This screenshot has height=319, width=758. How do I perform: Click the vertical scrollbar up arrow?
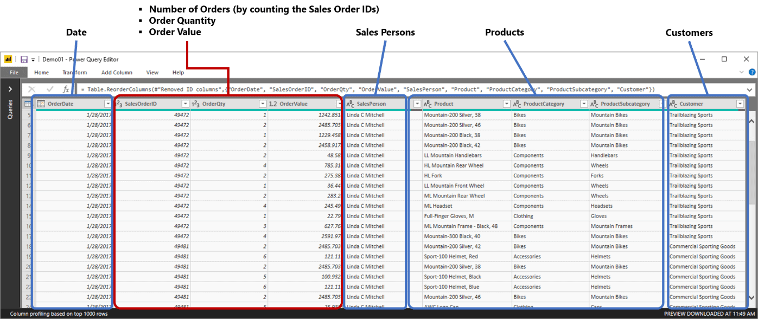point(751,121)
